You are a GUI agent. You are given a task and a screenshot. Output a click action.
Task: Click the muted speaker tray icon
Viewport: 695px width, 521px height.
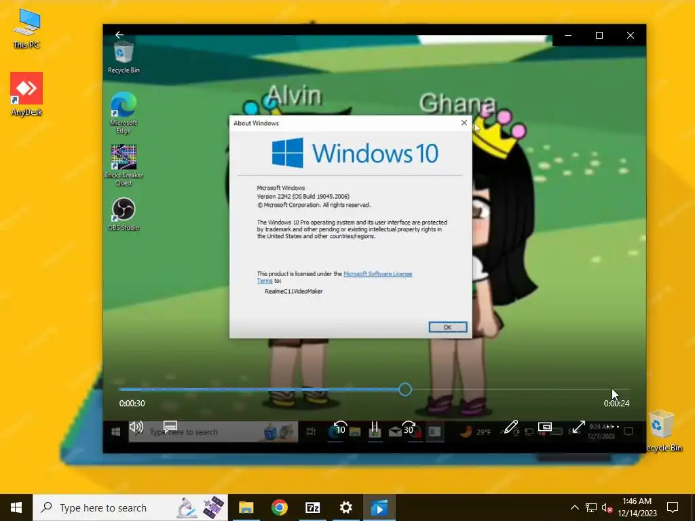607,507
